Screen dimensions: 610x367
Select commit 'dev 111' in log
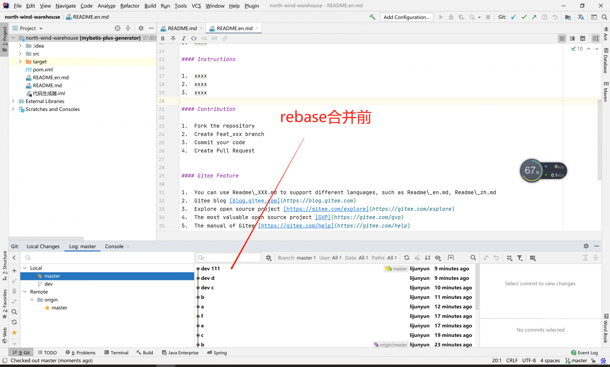pyautogui.click(x=210, y=268)
